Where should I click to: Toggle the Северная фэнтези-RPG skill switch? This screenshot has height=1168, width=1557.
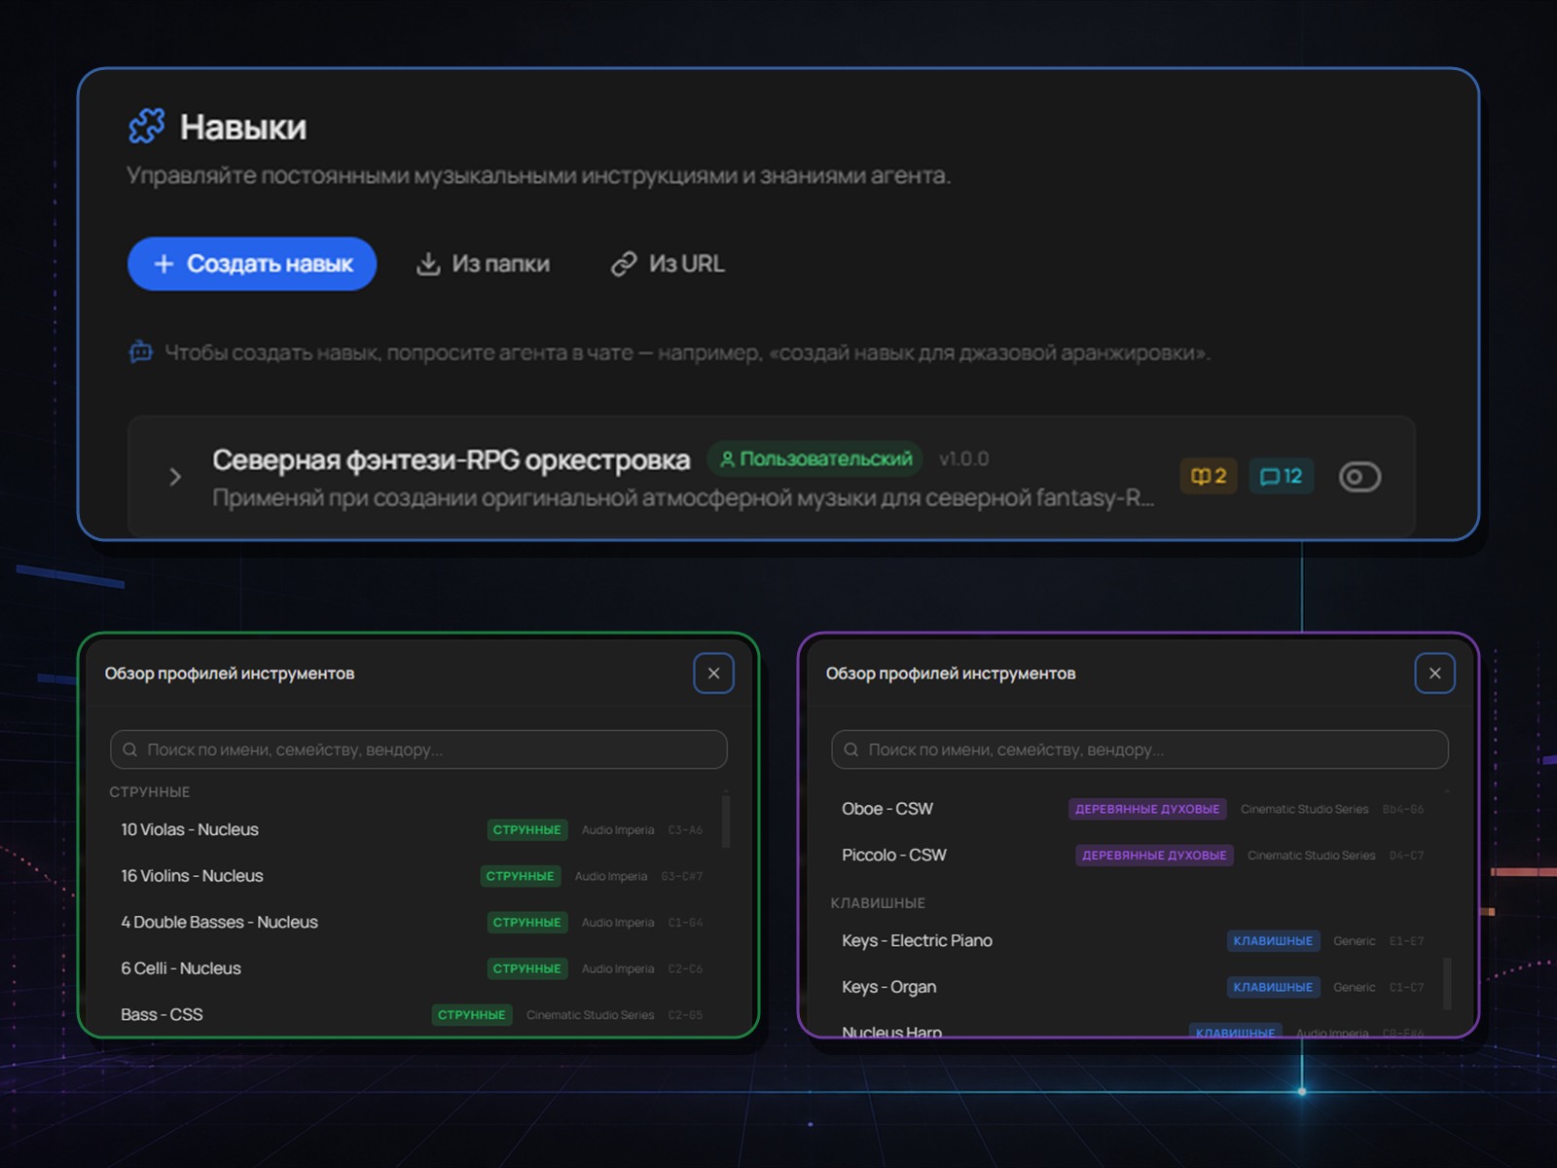tap(1359, 477)
